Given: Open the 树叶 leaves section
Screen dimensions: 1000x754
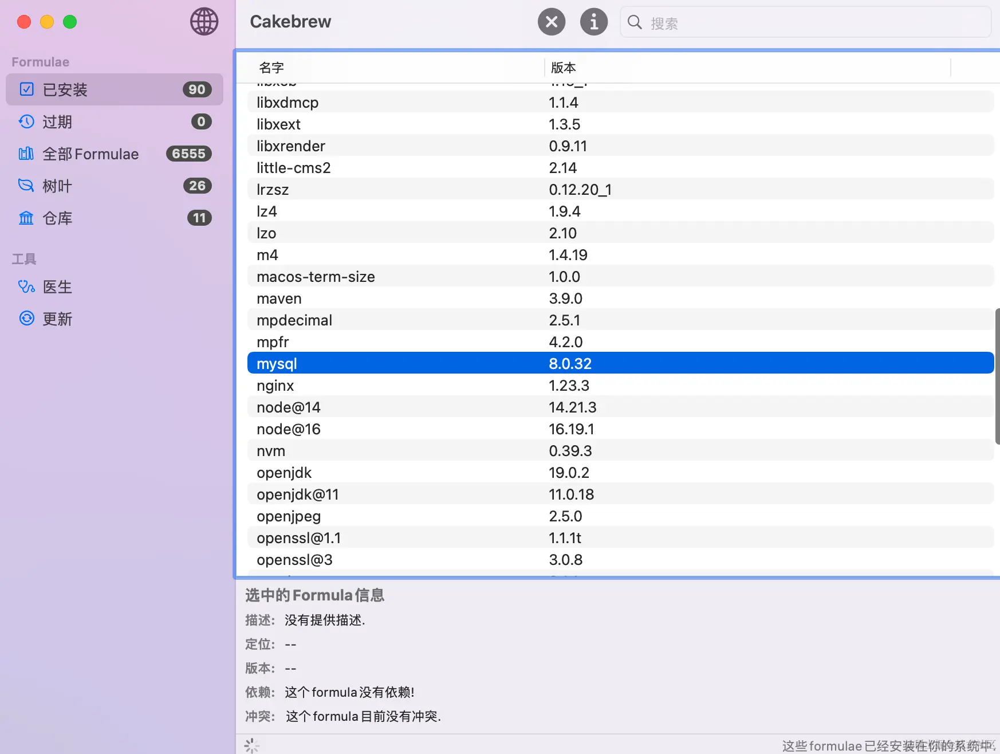Looking at the screenshot, I should pos(115,186).
